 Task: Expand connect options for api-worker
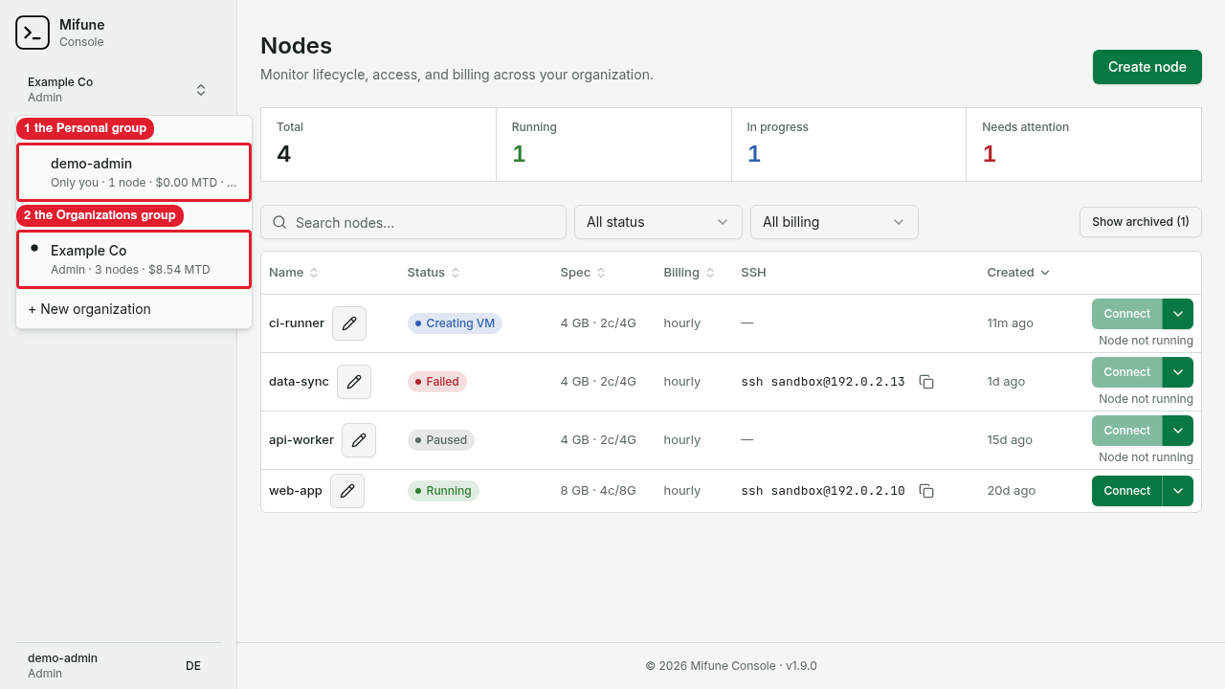click(x=1178, y=431)
